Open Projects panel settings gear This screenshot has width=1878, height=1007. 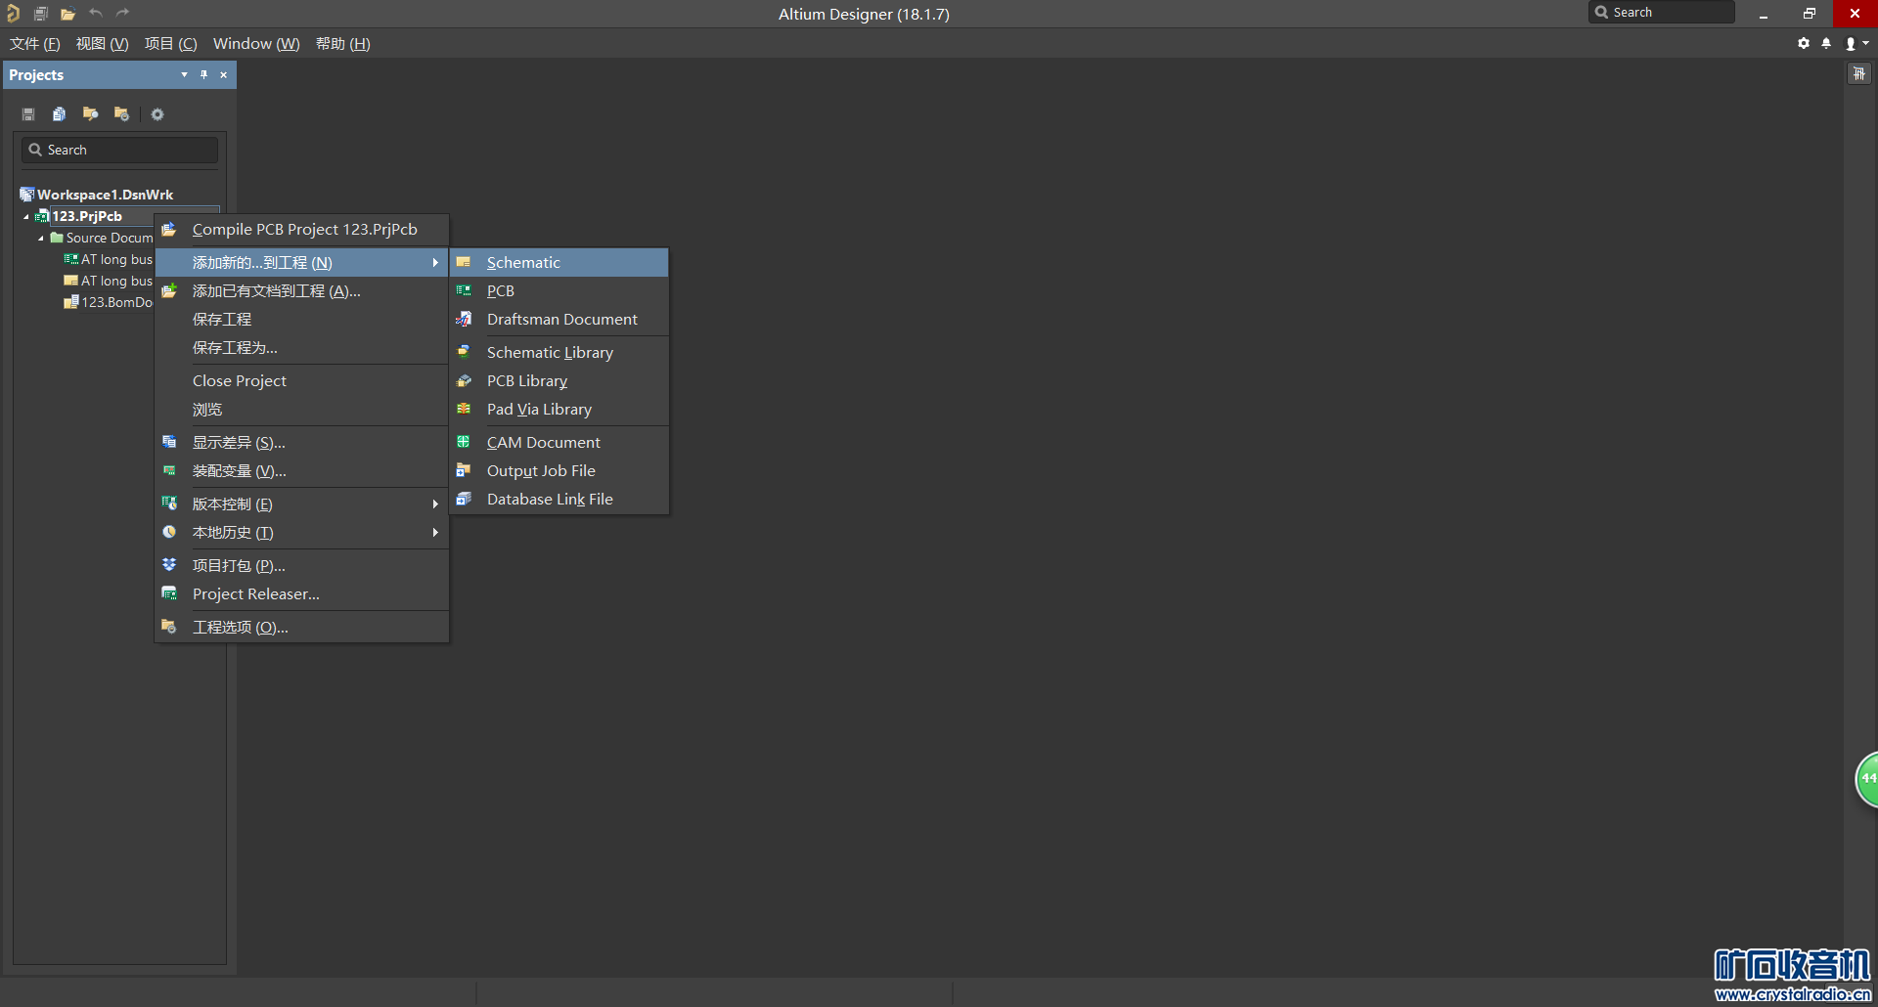[x=157, y=114]
